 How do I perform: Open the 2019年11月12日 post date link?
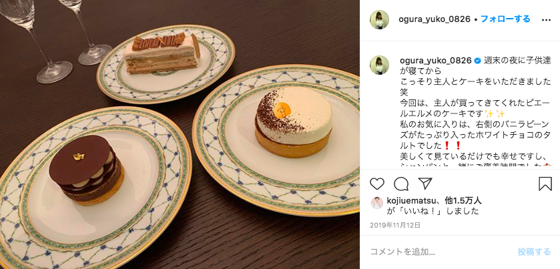click(x=395, y=225)
